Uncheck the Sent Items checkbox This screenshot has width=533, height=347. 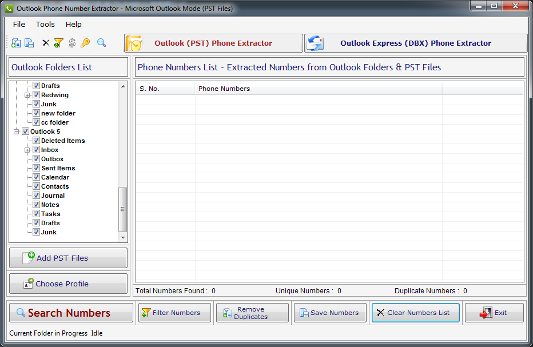(37, 168)
